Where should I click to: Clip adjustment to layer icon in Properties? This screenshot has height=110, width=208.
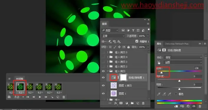176,106
